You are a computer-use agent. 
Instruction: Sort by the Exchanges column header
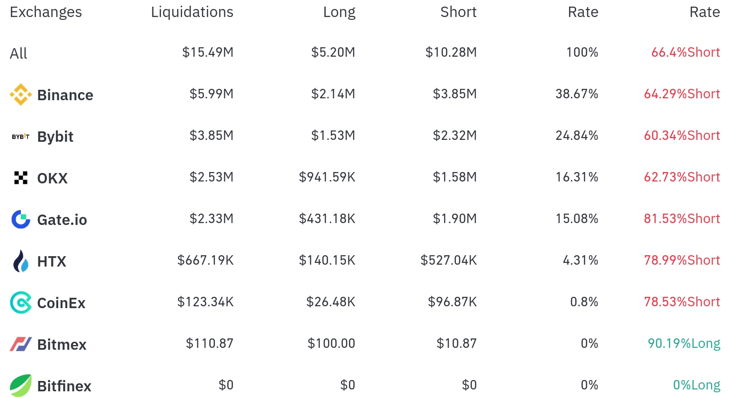point(46,12)
